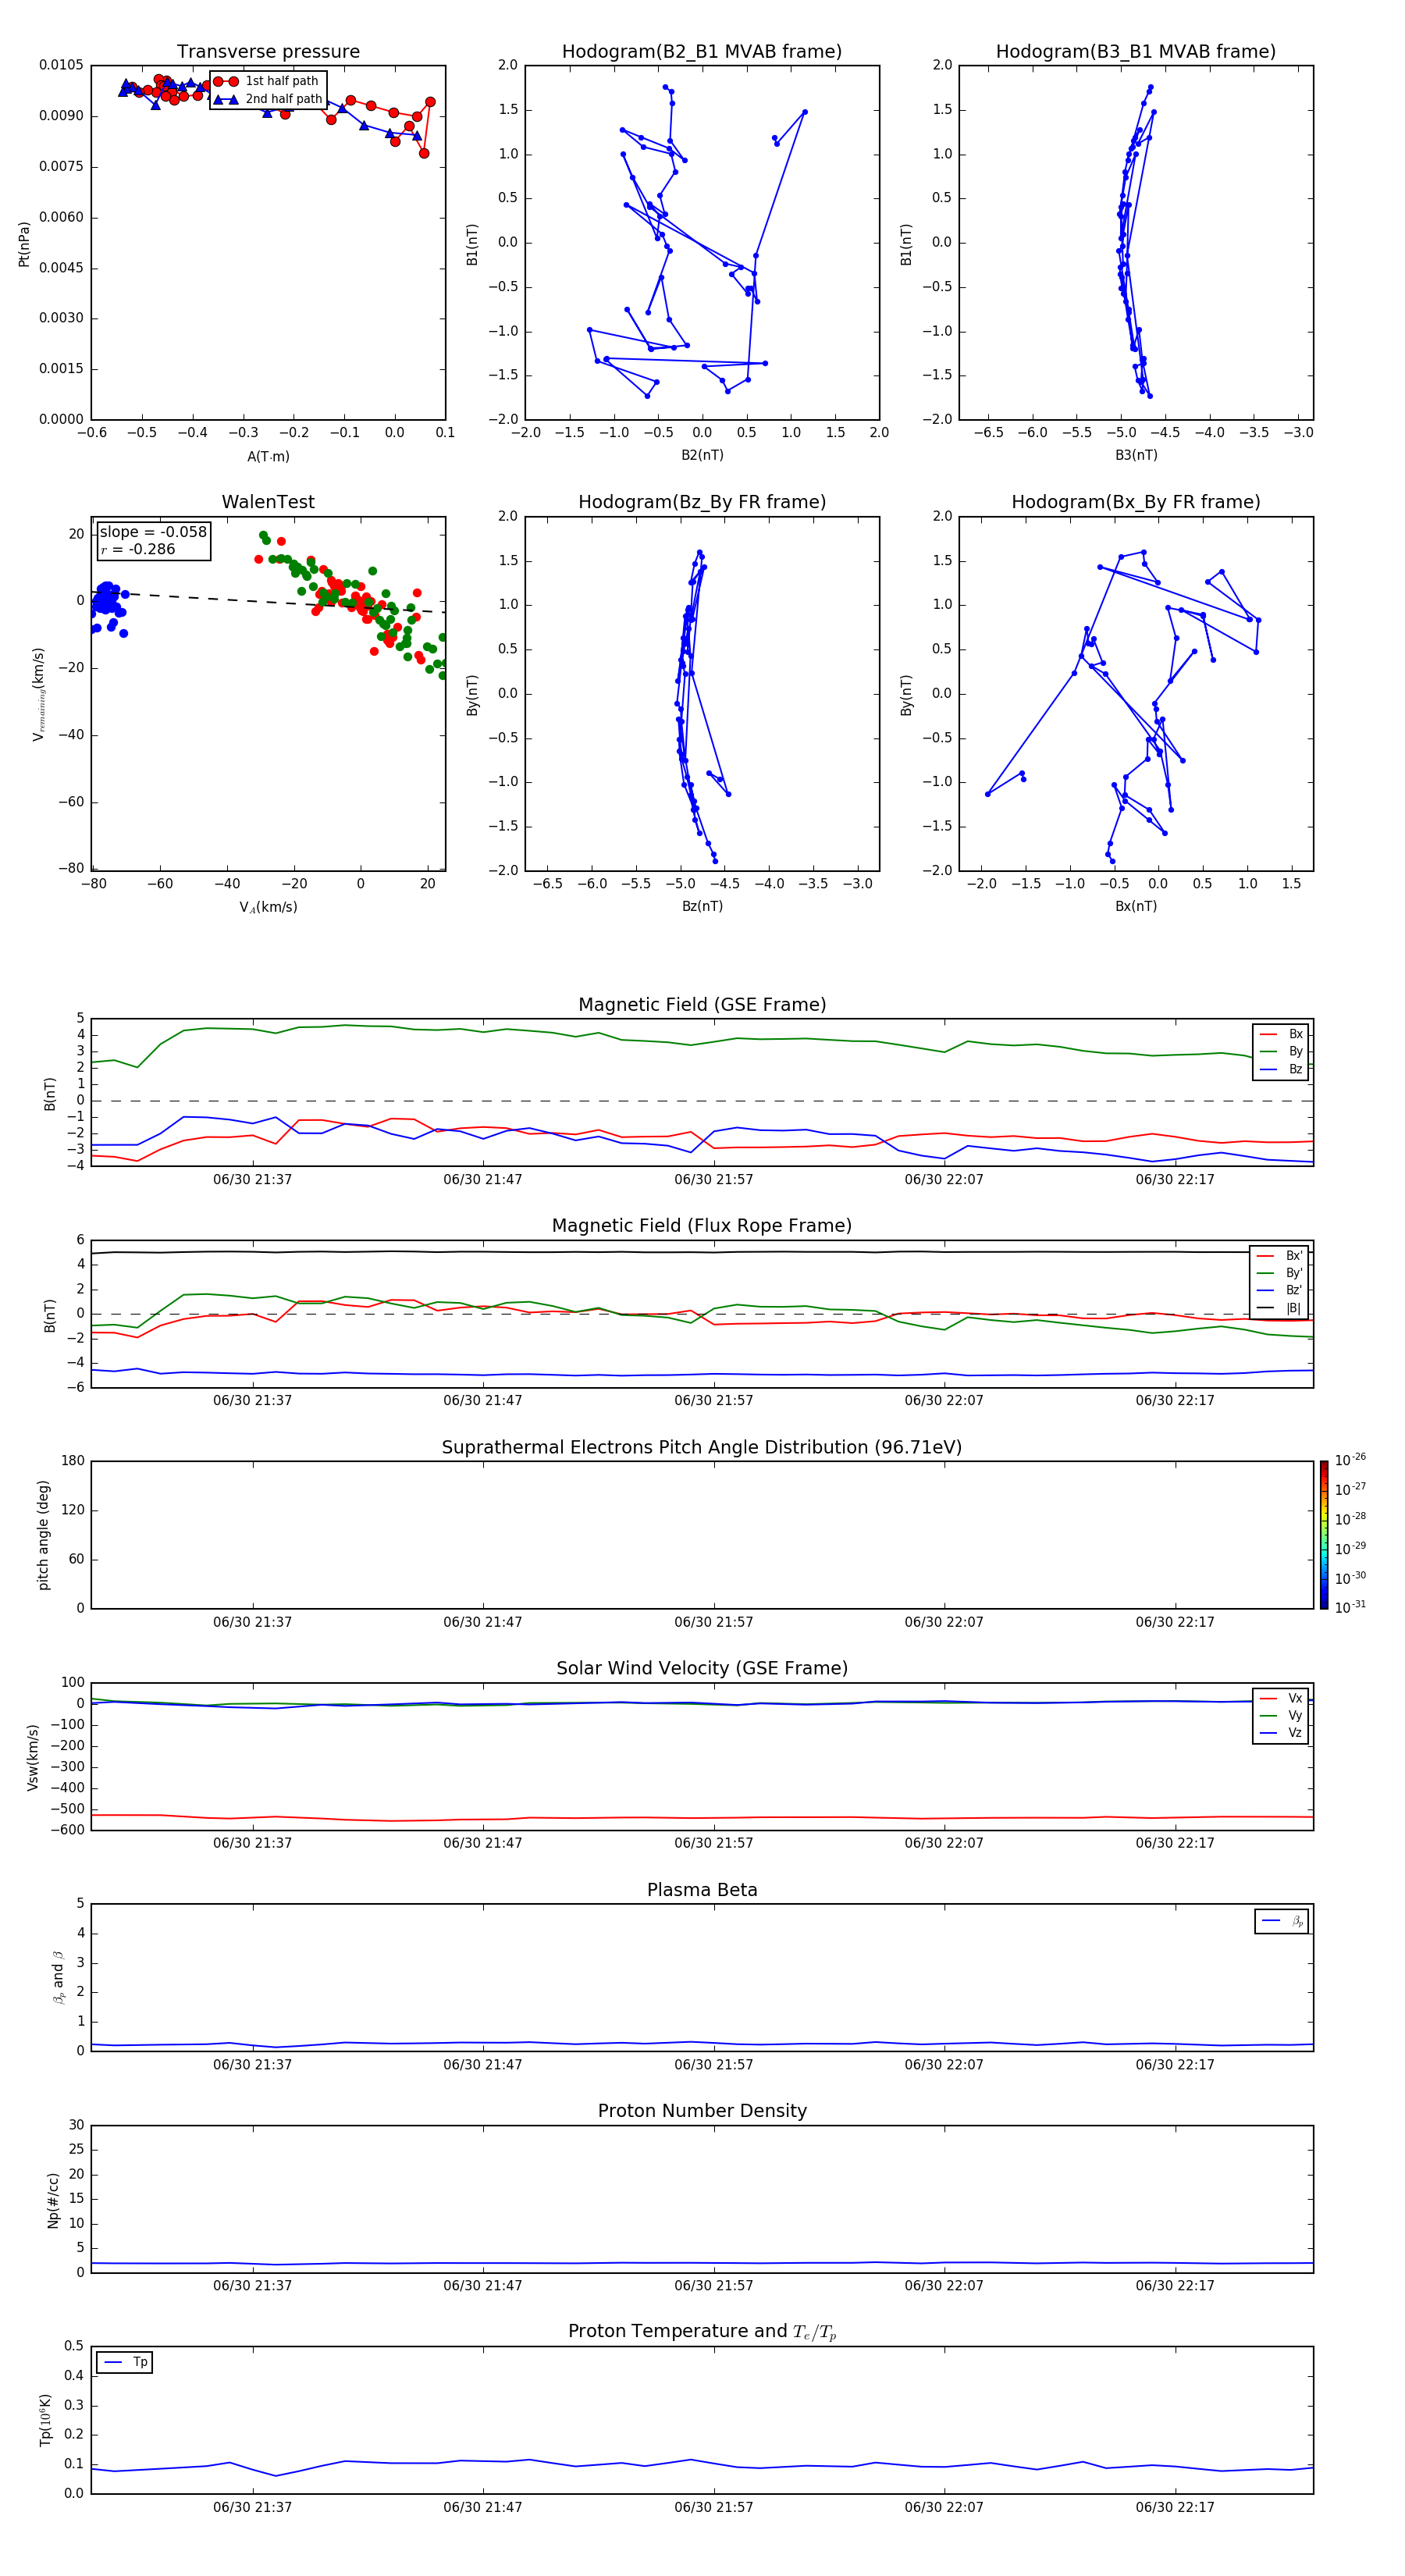Click the '180' tick on pitch angle axis
Image resolution: width=1405 pixels, height=2576 pixels.
coord(73,1461)
